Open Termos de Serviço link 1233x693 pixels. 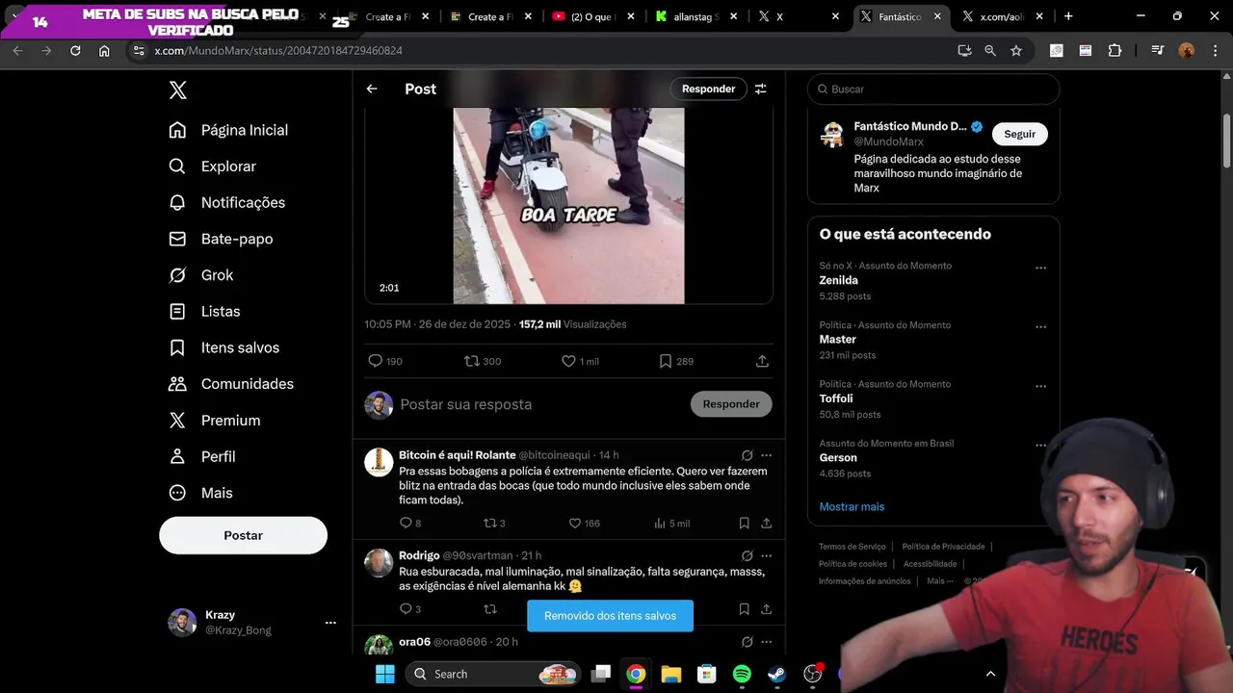point(852,547)
